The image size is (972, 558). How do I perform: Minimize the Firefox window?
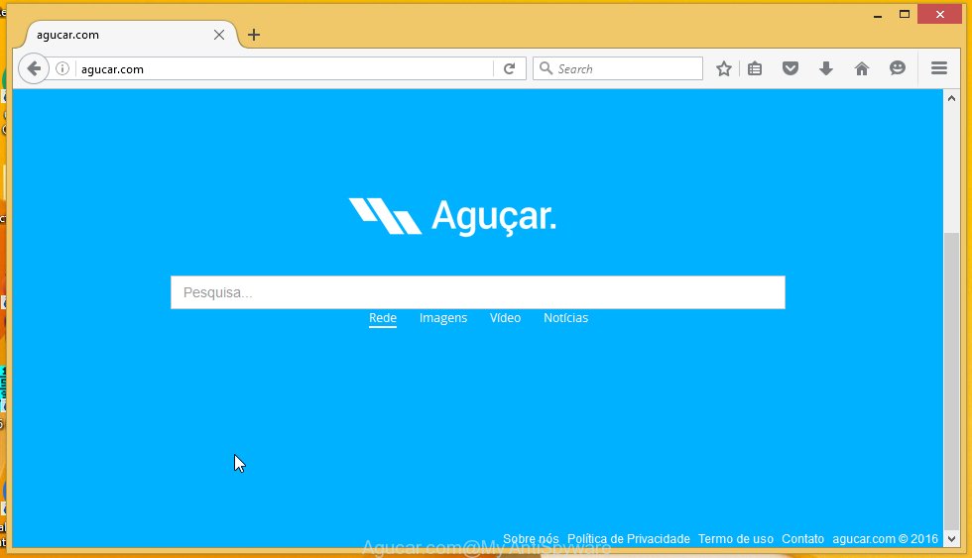point(877,15)
